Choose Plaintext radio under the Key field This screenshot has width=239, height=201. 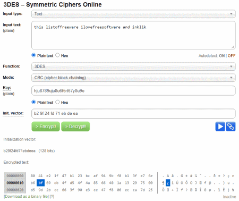pos(33,102)
